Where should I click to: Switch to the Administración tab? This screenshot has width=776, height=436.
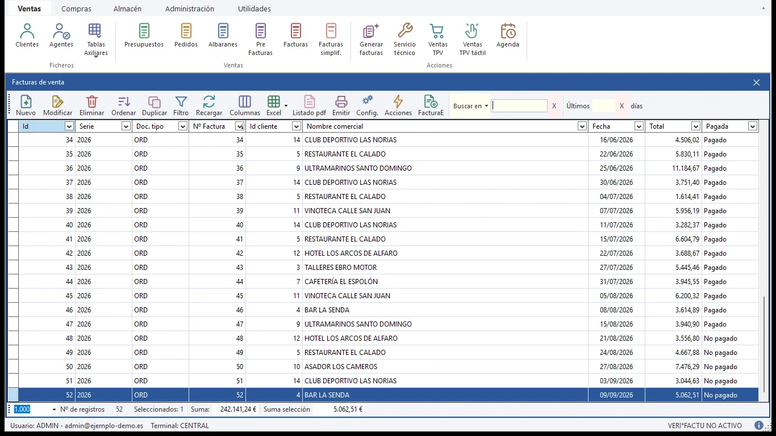click(x=190, y=9)
